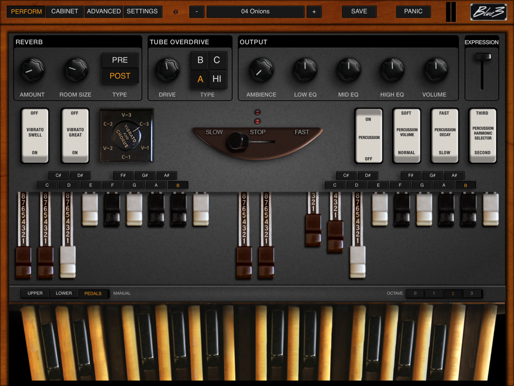Click the right white drawbar pulled to 8
The image size is (514, 386).
358,261
